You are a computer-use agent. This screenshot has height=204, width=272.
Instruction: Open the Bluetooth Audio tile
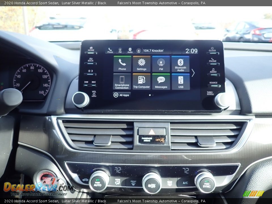tap(180, 64)
